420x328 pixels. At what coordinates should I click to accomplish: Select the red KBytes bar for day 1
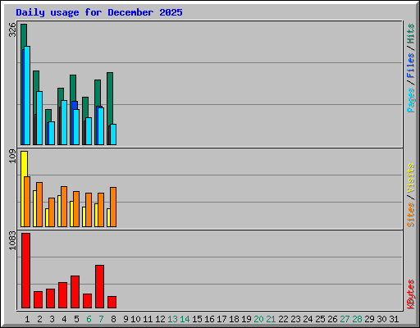click(25, 271)
